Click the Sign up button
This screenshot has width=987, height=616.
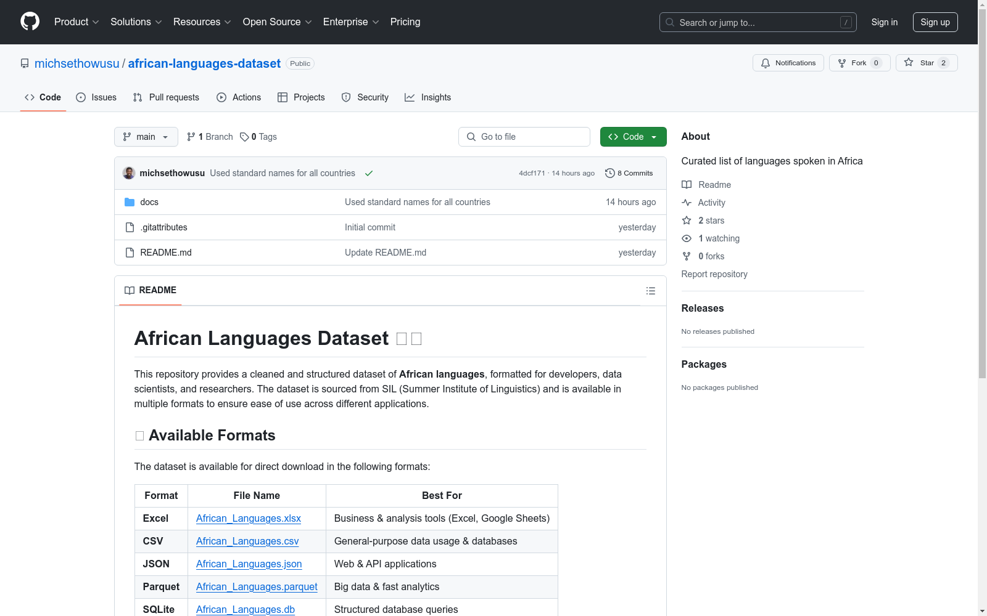(x=935, y=22)
